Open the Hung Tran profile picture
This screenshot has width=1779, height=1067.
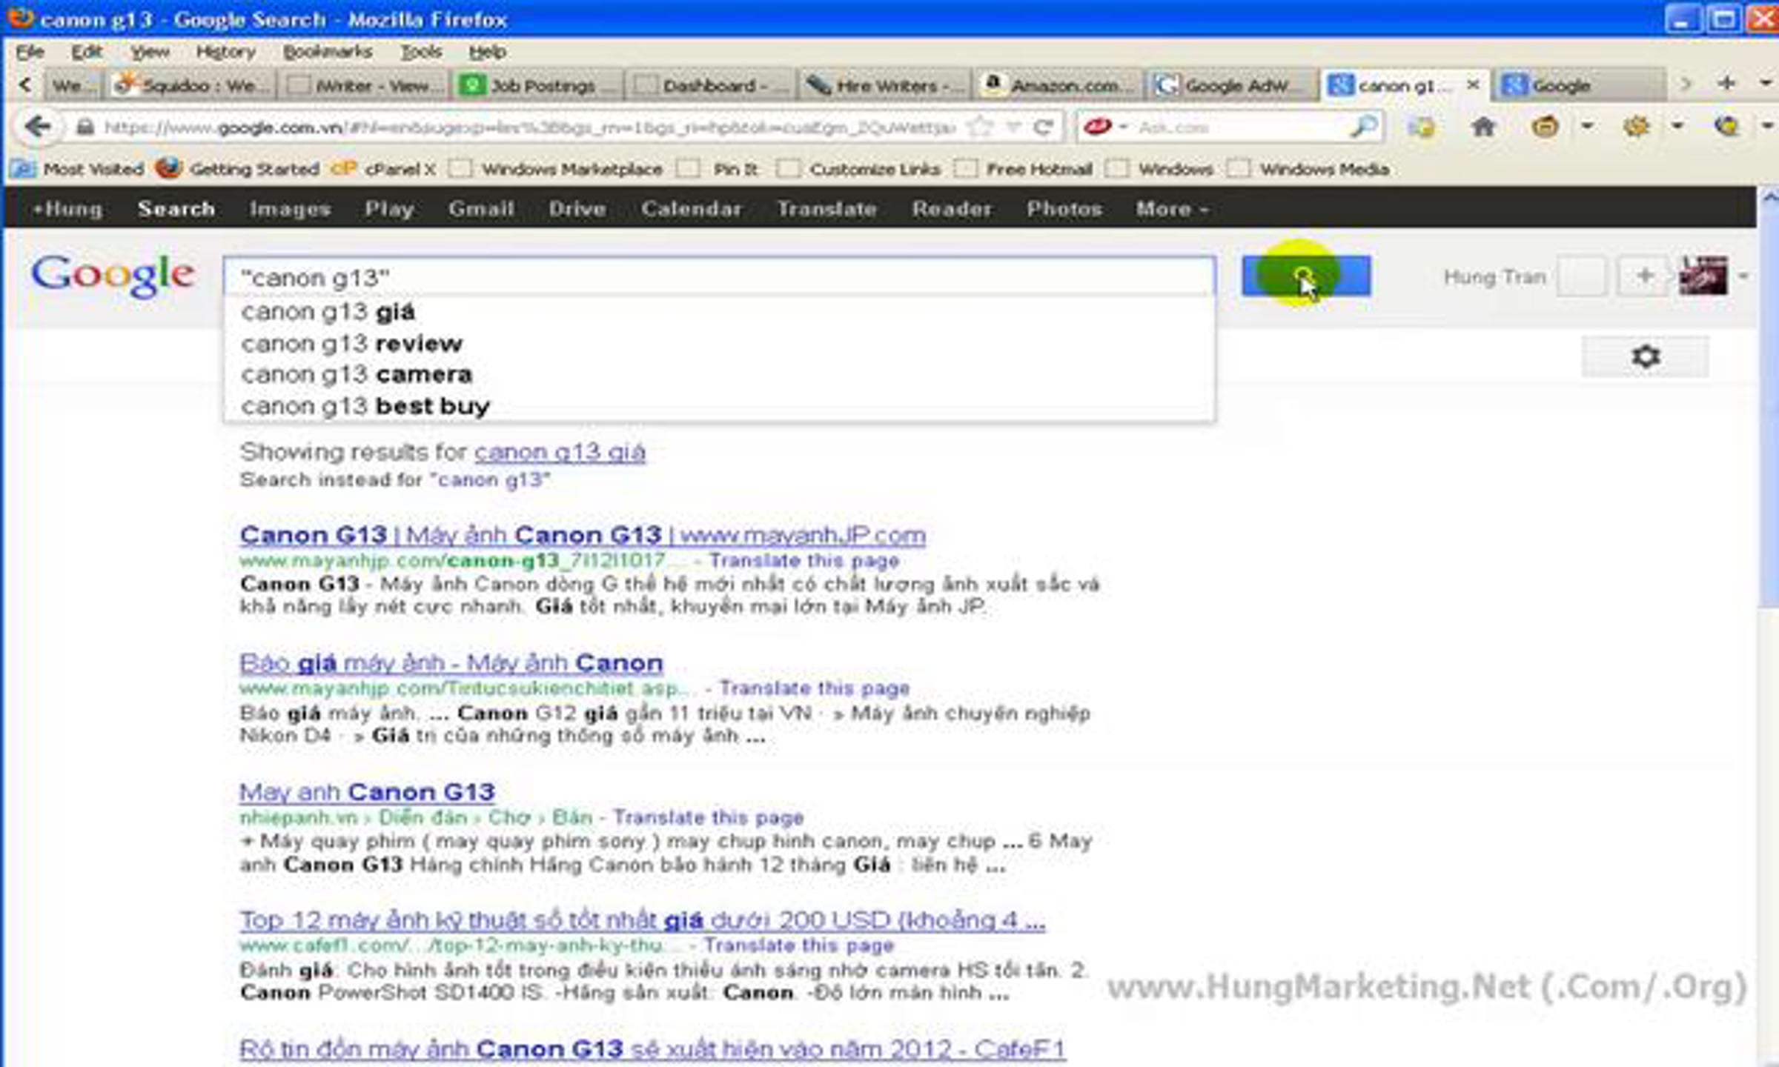coord(1703,276)
